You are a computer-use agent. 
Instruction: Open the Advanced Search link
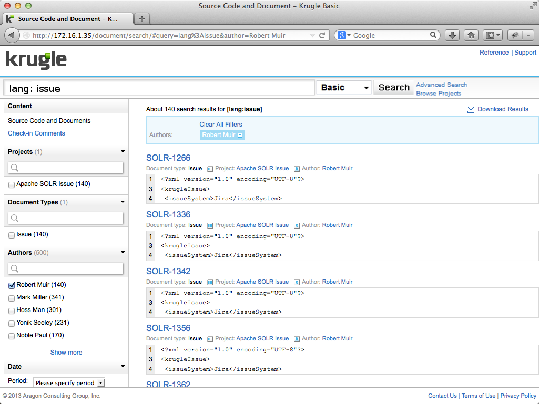pos(442,85)
